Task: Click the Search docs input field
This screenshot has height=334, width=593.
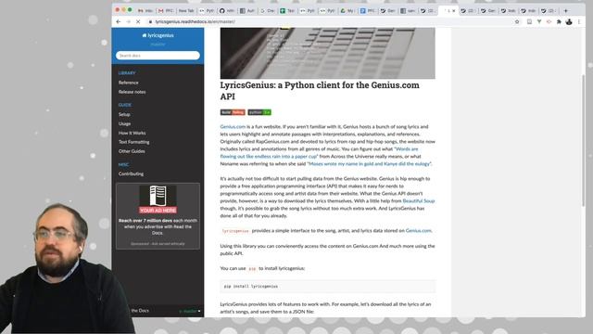Action: click(x=158, y=56)
